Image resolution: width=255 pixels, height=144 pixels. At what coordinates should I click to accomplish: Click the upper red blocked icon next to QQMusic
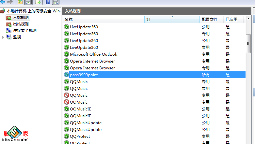tap(67, 95)
